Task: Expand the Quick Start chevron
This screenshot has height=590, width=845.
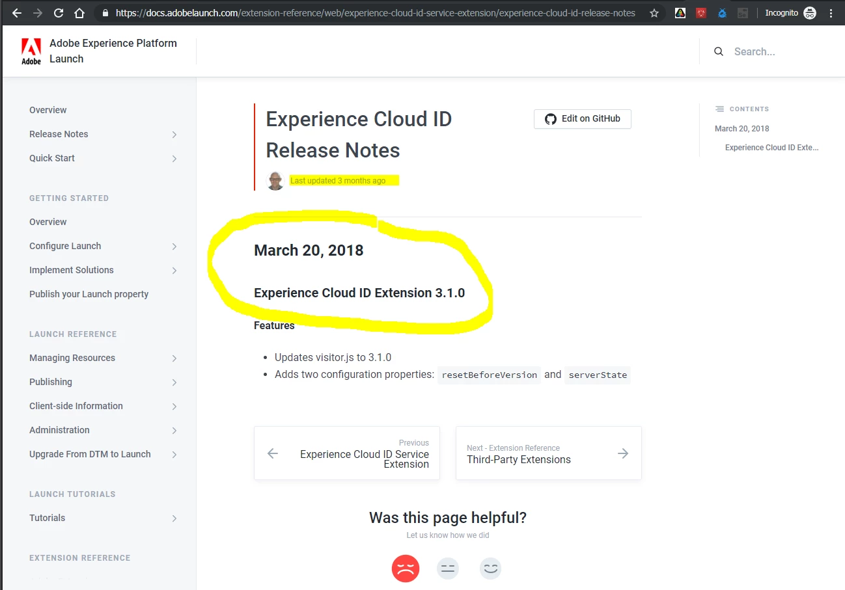Action: click(x=174, y=159)
